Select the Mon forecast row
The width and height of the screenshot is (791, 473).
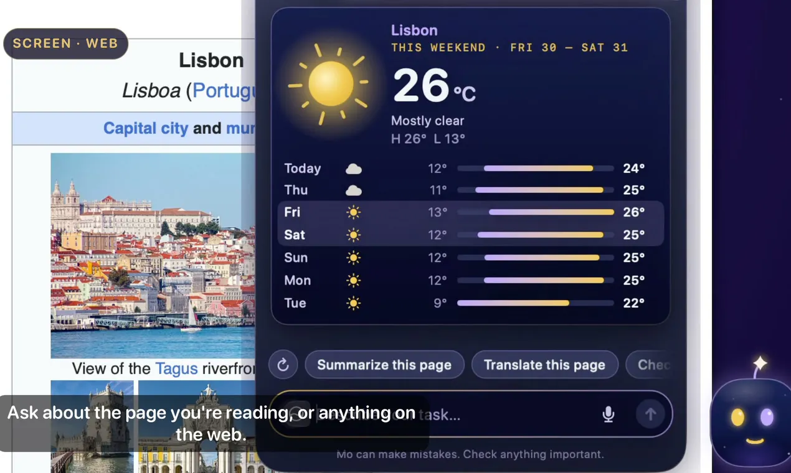click(471, 280)
